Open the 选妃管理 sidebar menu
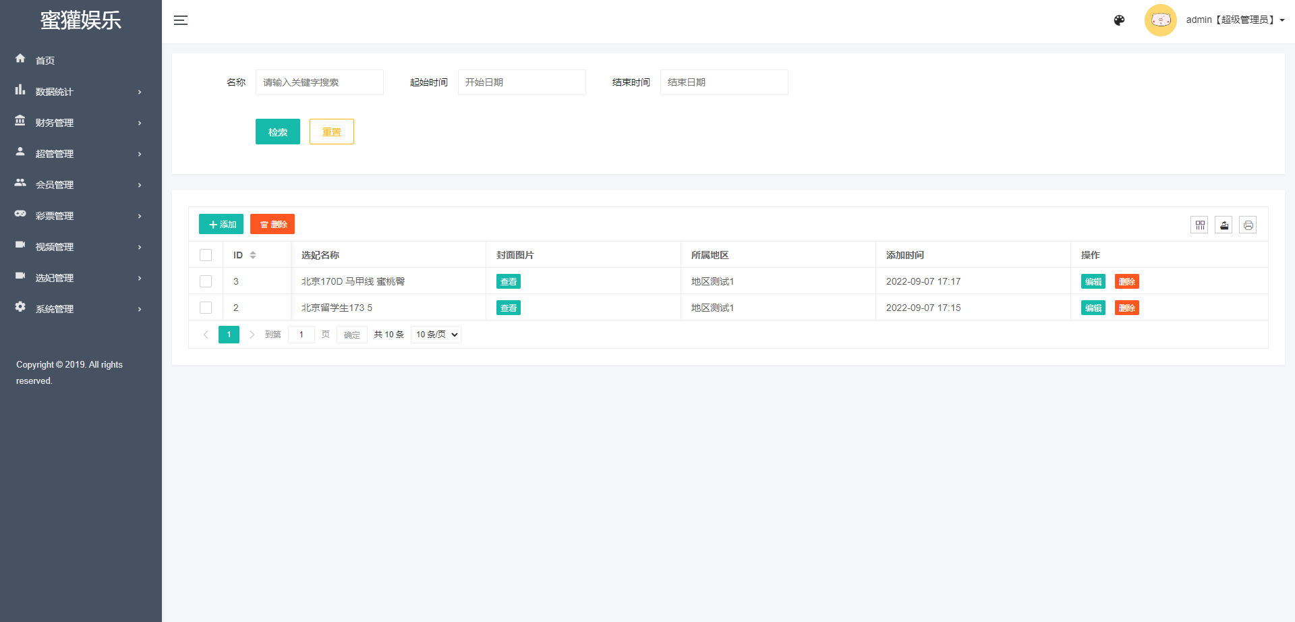1295x622 pixels. coord(80,278)
